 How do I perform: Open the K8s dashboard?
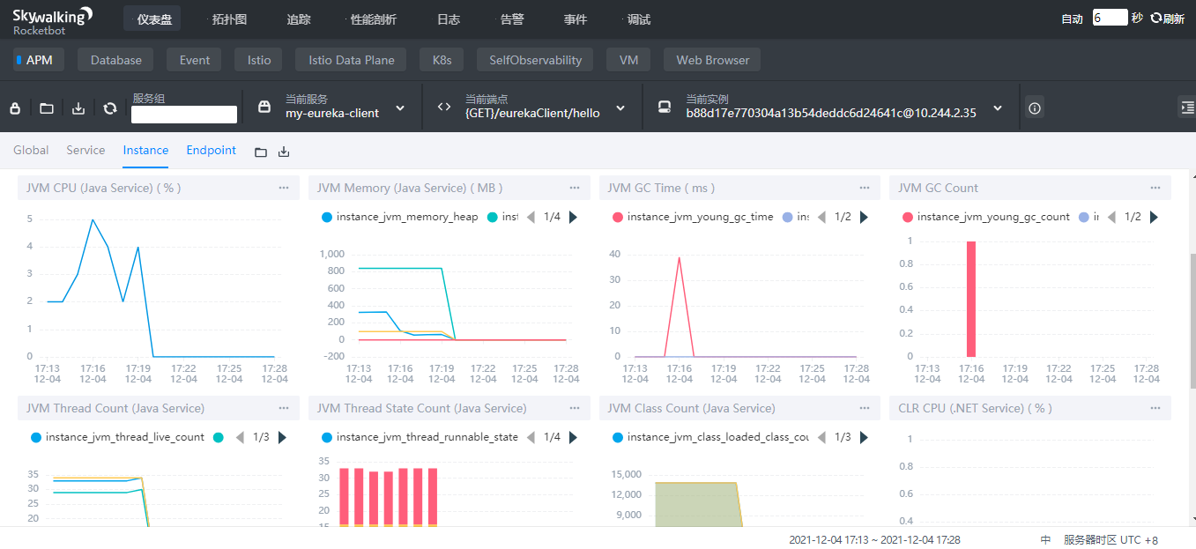tap(442, 60)
